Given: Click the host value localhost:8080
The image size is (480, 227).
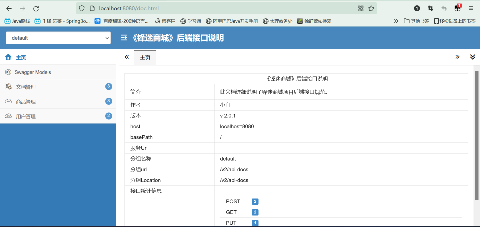Looking at the screenshot, I should (237, 126).
